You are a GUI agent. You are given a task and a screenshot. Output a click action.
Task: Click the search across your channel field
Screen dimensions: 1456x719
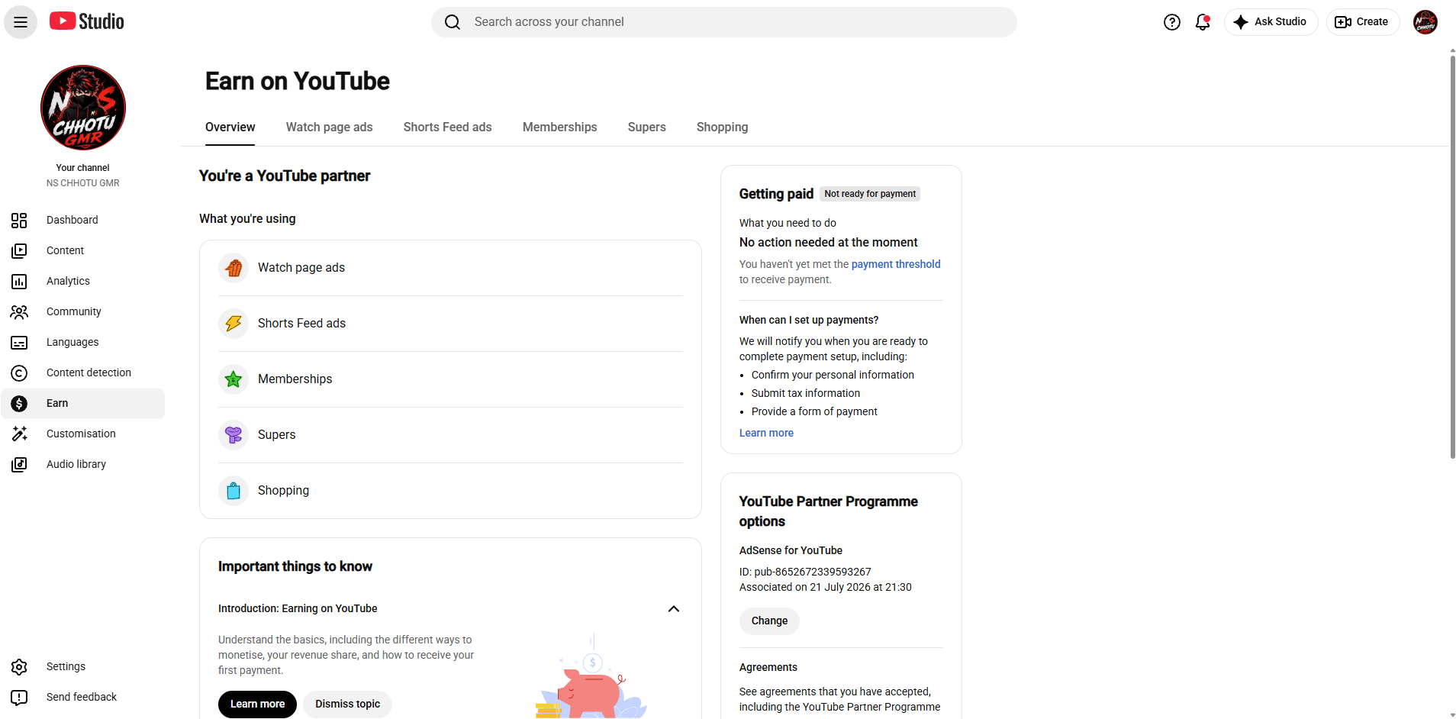pos(723,22)
